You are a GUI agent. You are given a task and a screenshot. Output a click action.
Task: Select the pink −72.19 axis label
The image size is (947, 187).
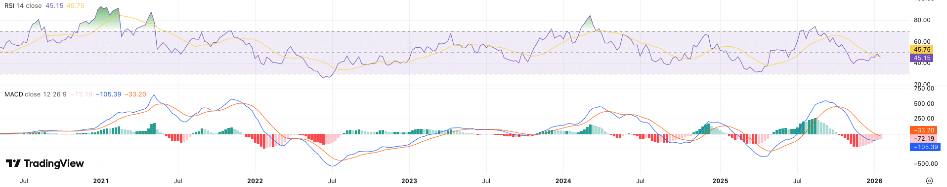tap(924, 139)
